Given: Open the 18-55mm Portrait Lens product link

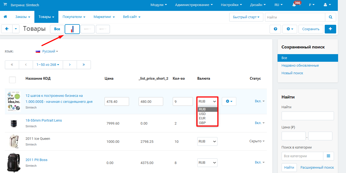Looking at the screenshot, I should coord(44,121).
